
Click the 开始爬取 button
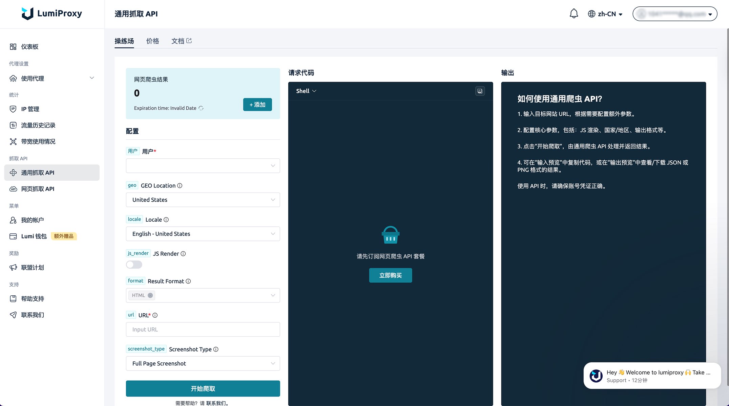(x=203, y=388)
